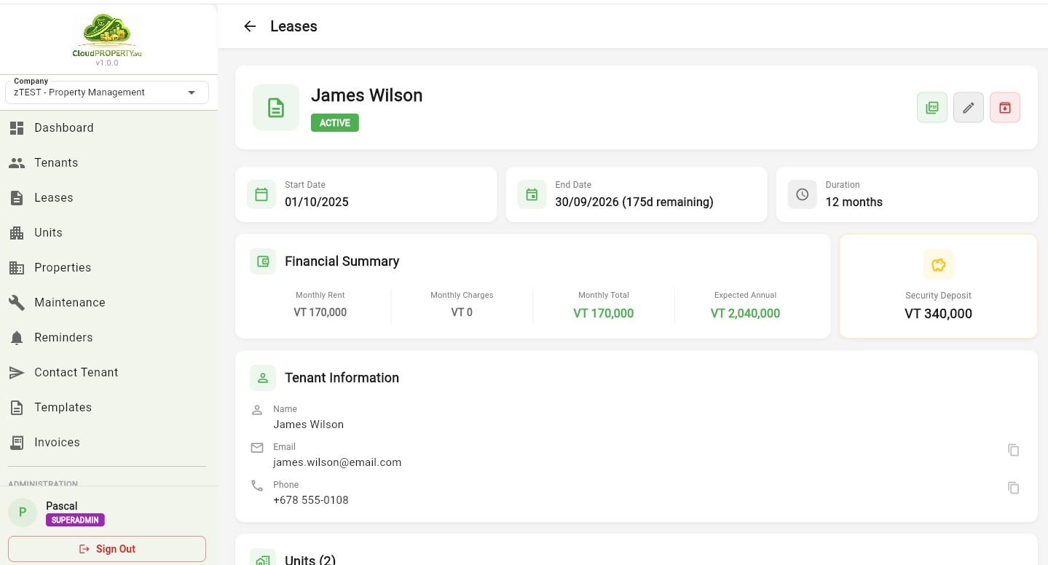The height and width of the screenshot is (565, 1048).
Task: Click the back arrow beside Leases heading
Action: click(250, 26)
